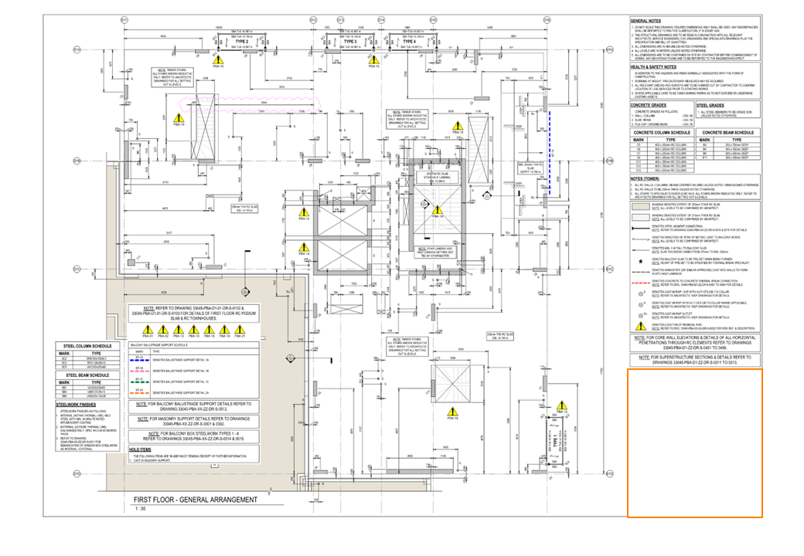Click the "balustrade support detail 1A" description

click(x=181, y=361)
